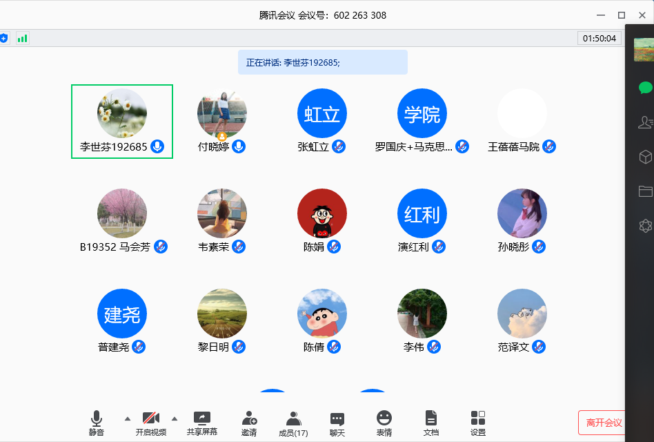Screen dimensions: 654x442
Task: Open the 设置 settings menu
Action: tap(478, 418)
